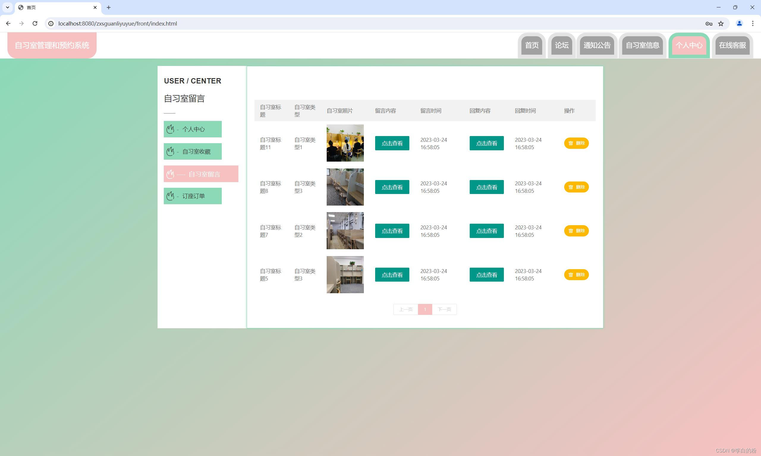Delete the 自习室标题7 message

point(576,231)
